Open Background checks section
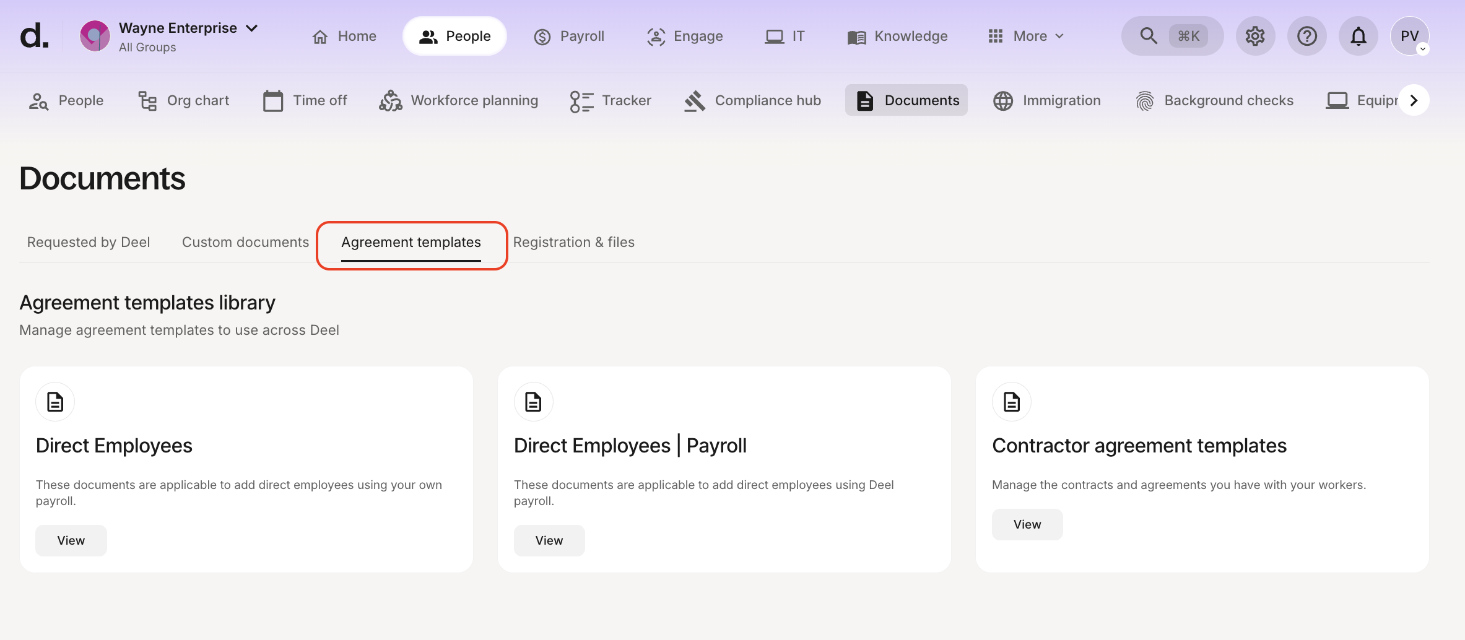1465x640 pixels. point(1215,100)
